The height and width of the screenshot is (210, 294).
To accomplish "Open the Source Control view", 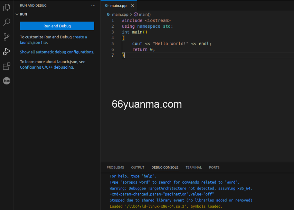I will click(x=6, y=37).
